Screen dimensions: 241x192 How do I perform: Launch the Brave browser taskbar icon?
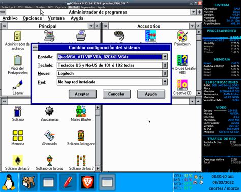click(87, 182)
